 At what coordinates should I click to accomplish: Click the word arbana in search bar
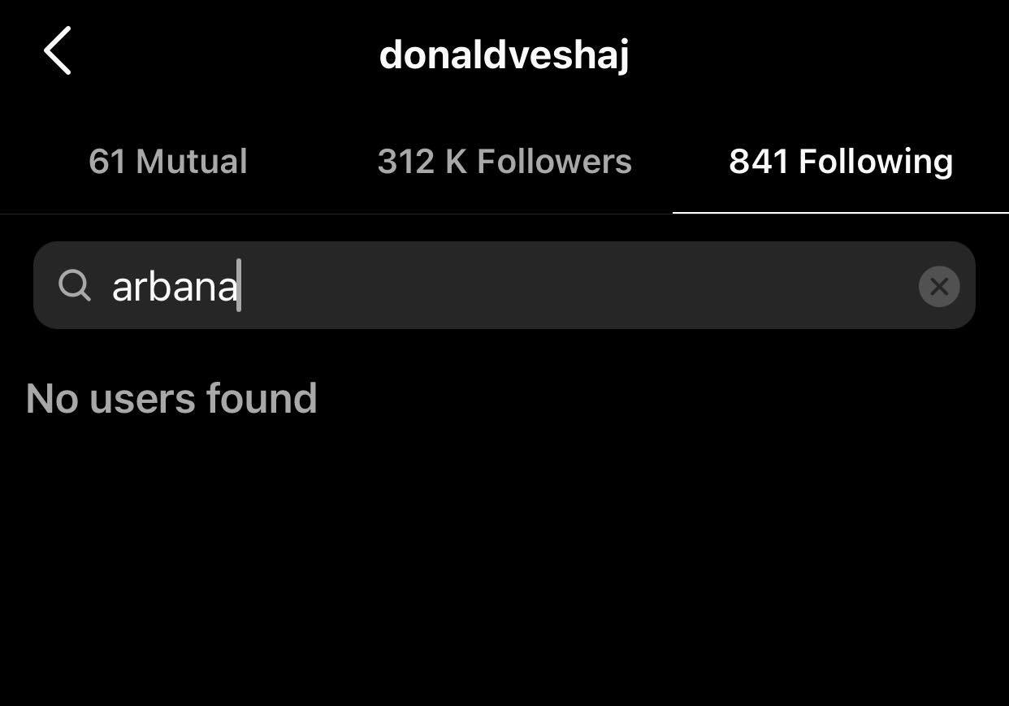[x=175, y=286]
